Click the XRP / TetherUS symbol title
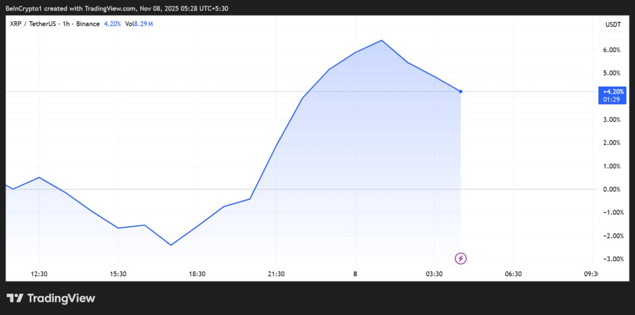 tap(34, 24)
